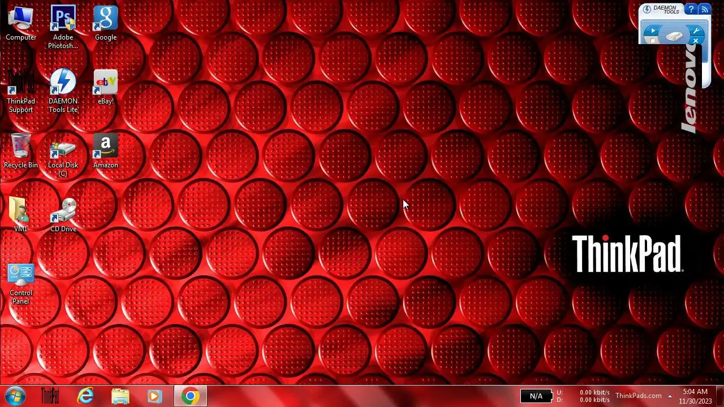
Task: Select the CD Drive desktop shortcut
Action: [63, 215]
